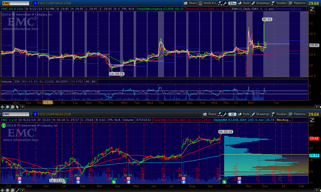Click the flask quick study icon in top chart
Viewport: 321px width, 192px height.
pyautogui.click(x=220, y=3)
